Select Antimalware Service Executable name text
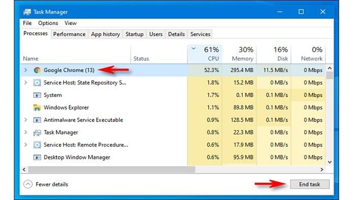 (x=83, y=120)
